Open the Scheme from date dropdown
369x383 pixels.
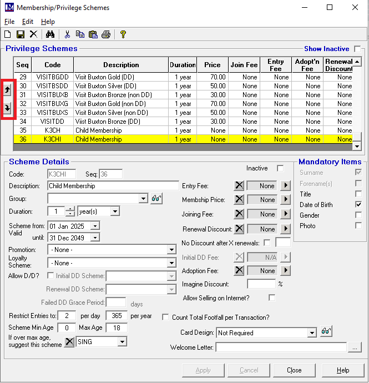tap(95, 226)
